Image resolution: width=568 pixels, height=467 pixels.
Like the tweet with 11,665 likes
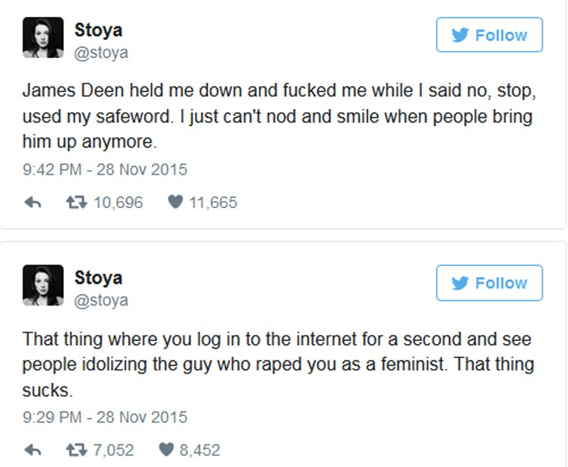coord(176,203)
